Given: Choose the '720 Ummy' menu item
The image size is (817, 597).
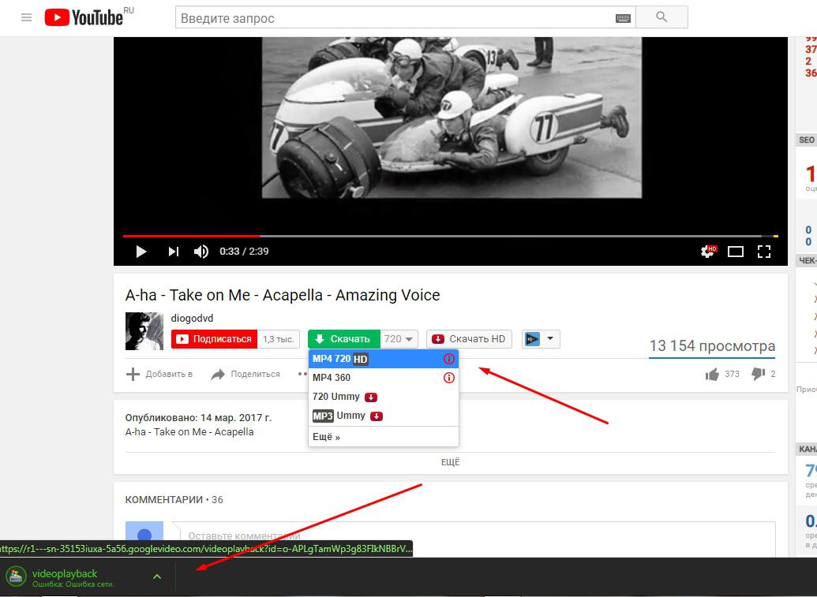Looking at the screenshot, I should (x=384, y=397).
